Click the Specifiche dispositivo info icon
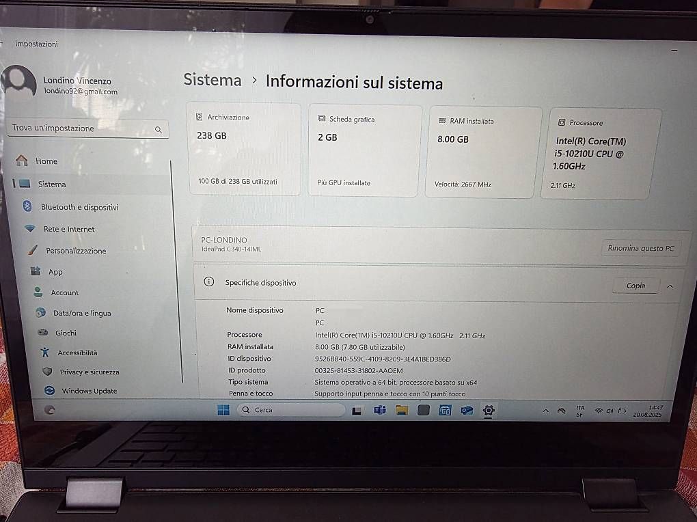The width and height of the screenshot is (697, 522). pos(209,281)
